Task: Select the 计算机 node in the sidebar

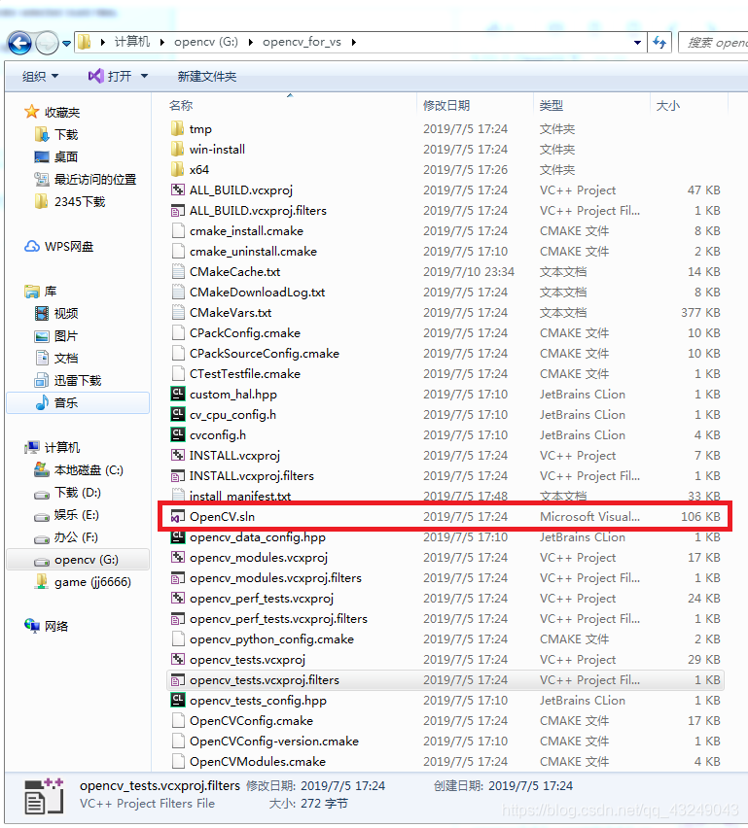Action: pyautogui.click(x=53, y=448)
